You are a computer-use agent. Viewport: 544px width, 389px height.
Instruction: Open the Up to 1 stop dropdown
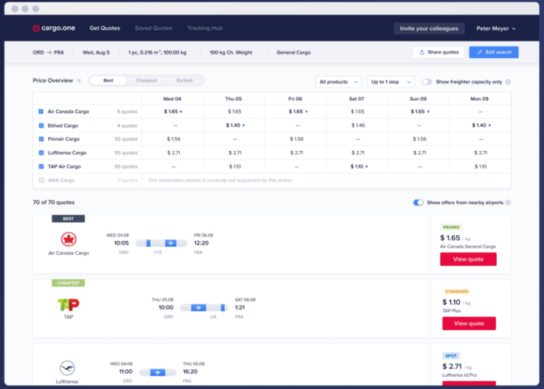coord(390,82)
